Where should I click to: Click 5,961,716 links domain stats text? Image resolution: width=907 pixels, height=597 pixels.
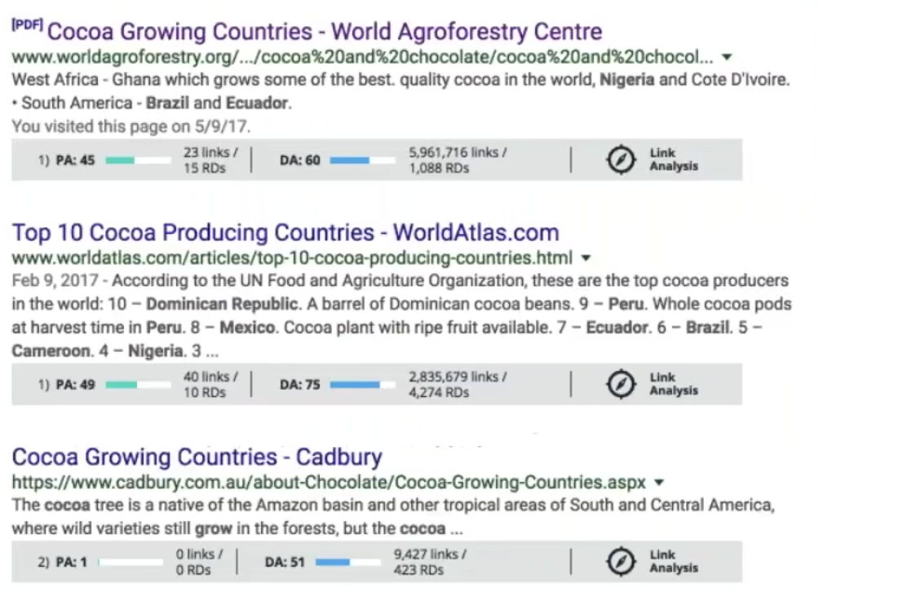tap(458, 160)
